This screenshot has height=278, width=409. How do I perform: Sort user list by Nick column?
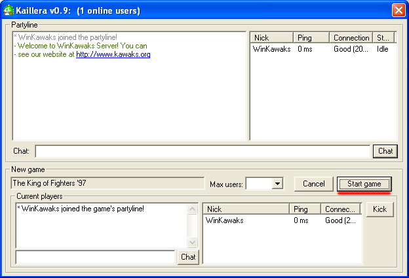click(270, 38)
